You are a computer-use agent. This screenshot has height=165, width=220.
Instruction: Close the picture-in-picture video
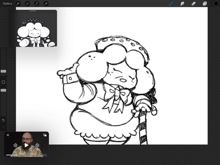coord(8,135)
